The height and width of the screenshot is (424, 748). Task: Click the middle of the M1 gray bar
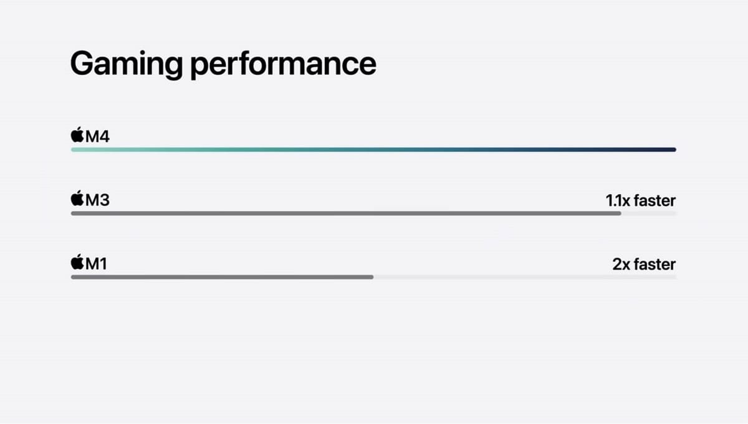point(222,277)
